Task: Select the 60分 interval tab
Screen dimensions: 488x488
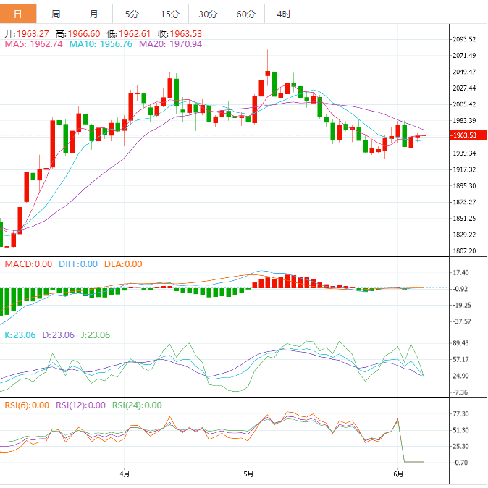Action: point(245,14)
